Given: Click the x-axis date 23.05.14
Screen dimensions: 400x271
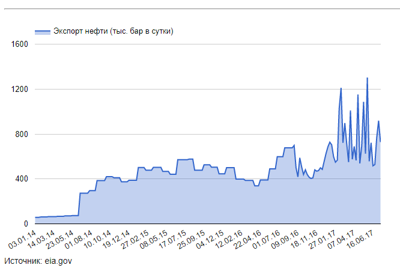Looking at the screenshot, I should pos(59,239).
